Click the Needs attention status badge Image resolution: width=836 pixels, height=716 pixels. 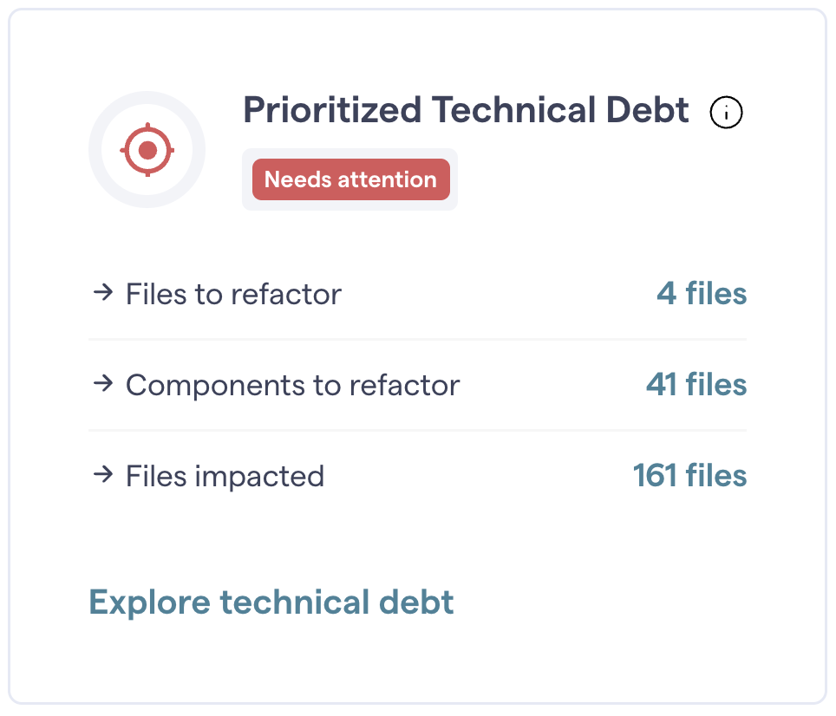click(x=350, y=179)
